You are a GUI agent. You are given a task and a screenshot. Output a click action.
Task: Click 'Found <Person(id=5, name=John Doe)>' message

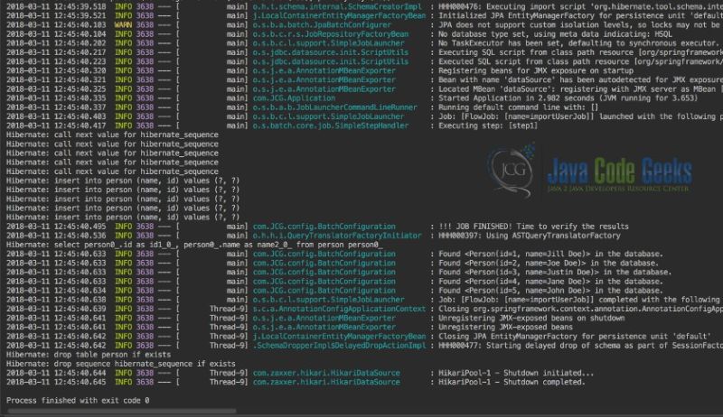pyautogui.click(x=550, y=291)
